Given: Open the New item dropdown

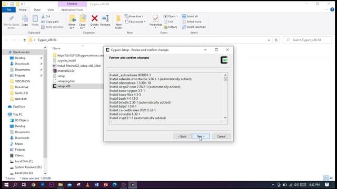Looking at the screenshot, I should 134,16.
